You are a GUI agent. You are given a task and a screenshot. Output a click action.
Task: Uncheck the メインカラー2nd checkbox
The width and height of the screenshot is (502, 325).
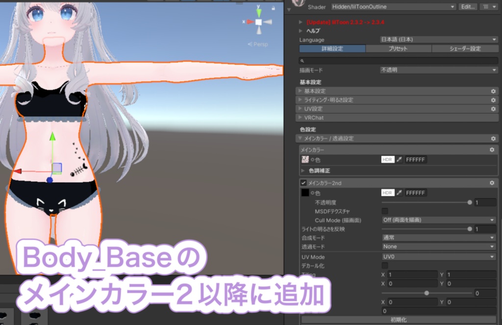(x=303, y=183)
